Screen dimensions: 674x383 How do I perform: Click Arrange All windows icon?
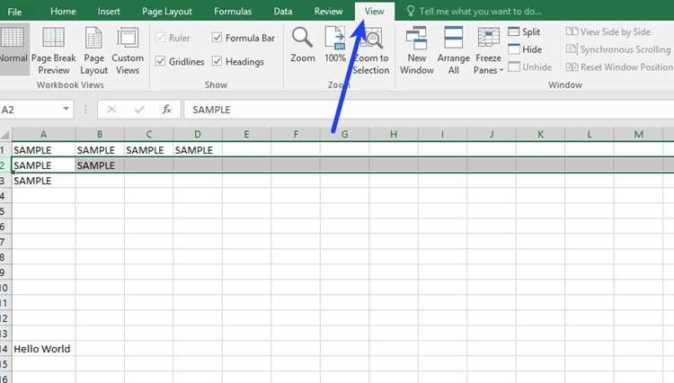[x=454, y=50]
